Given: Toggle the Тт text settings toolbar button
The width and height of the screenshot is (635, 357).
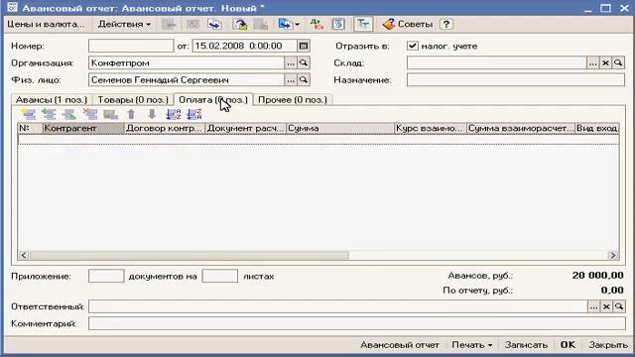Looking at the screenshot, I should point(363,24).
